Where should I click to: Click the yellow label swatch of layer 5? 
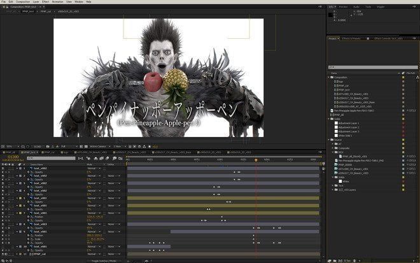20,198
